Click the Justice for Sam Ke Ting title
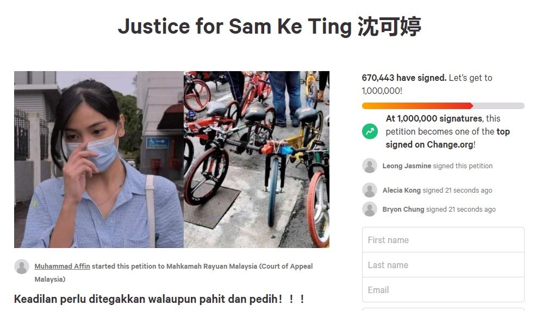 pyautogui.click(x=270, y=27)
